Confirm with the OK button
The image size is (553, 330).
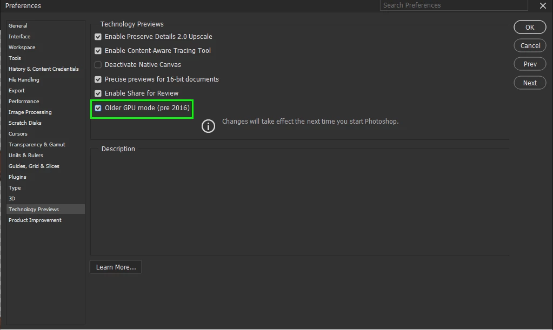click(x=530, y=27)
